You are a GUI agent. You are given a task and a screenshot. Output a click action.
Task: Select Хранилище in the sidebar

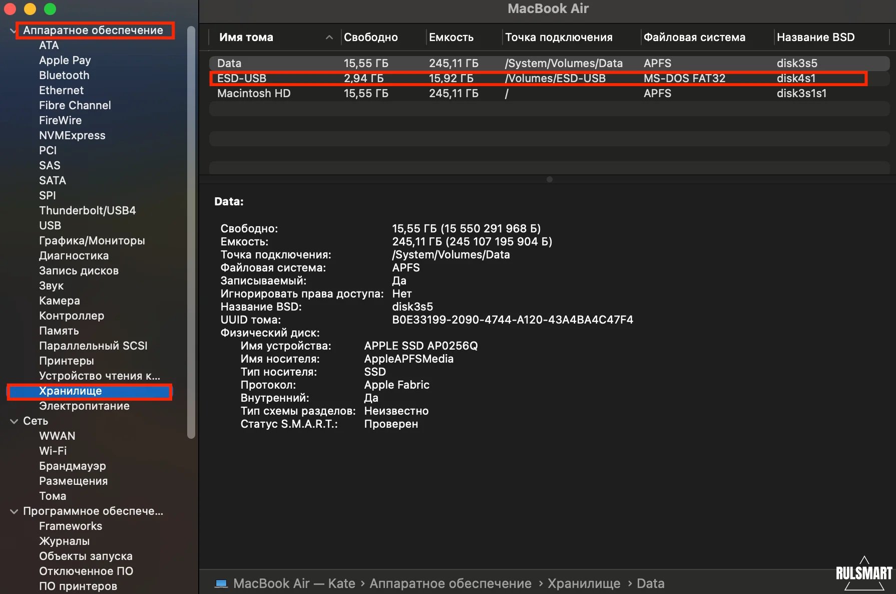(x=71, y=391)
